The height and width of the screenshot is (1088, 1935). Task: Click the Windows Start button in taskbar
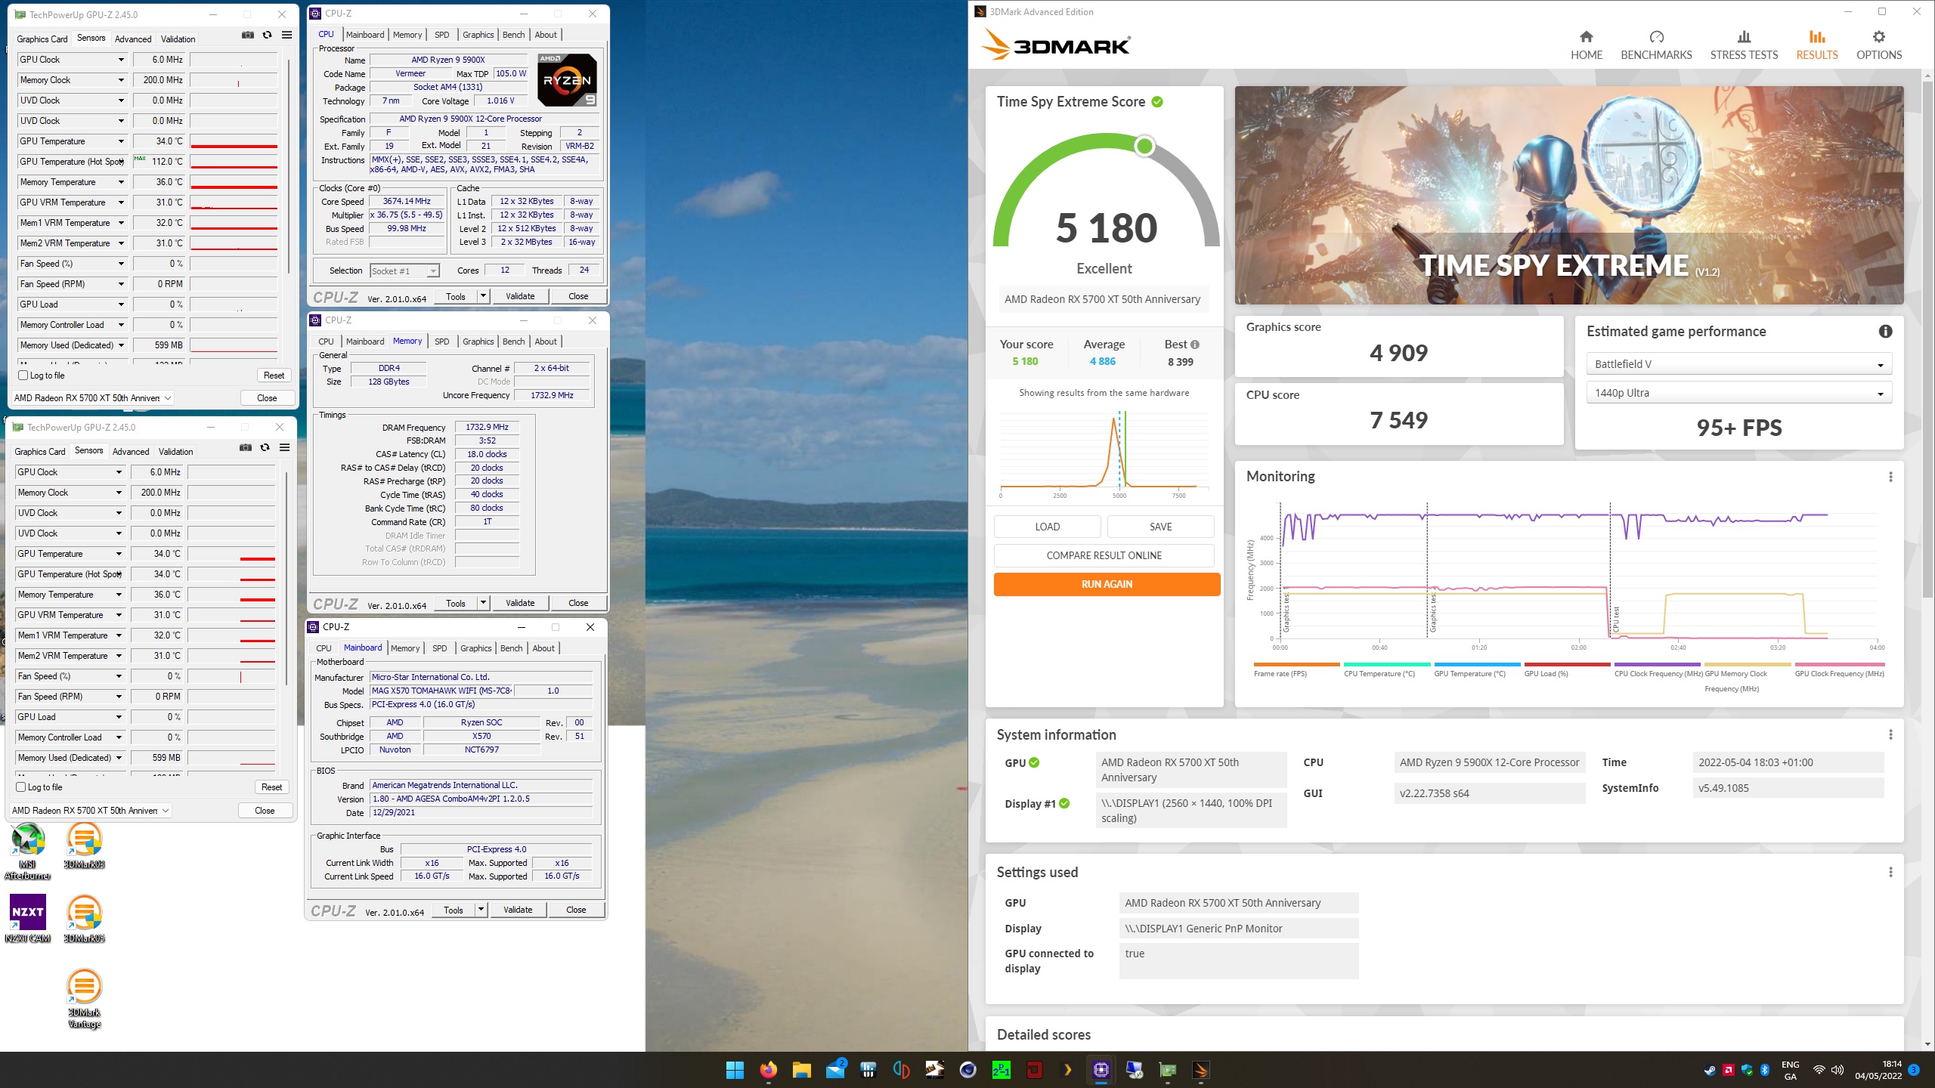[735, 1070]
